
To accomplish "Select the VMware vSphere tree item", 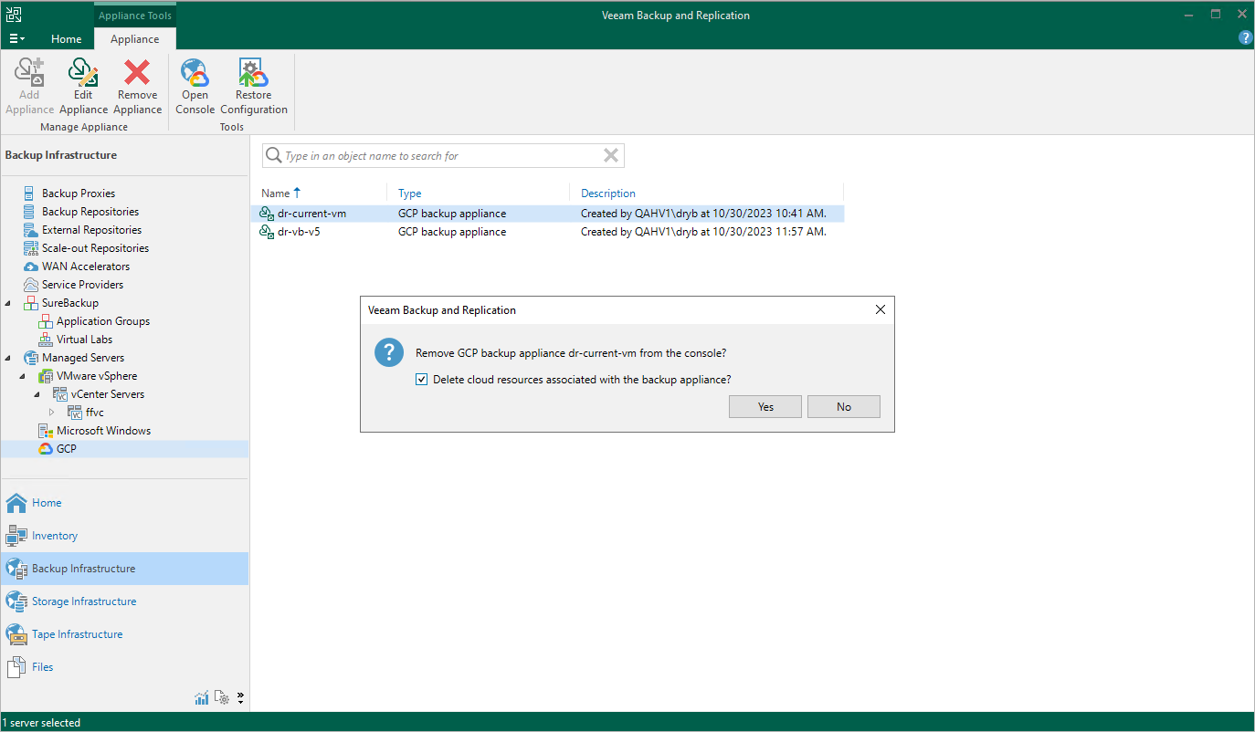I will 97,376.
